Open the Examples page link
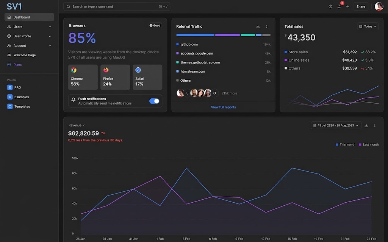 pos(22,97)
